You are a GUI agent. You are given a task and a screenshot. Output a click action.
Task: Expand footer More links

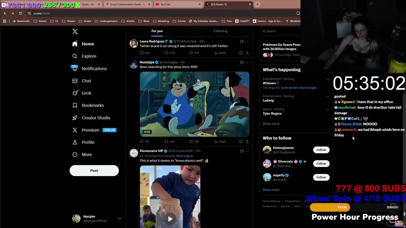(x=298, y=206)
